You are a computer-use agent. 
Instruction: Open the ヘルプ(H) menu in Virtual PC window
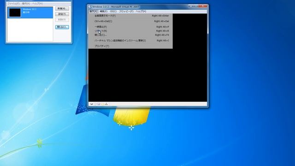tap(141, 11)
